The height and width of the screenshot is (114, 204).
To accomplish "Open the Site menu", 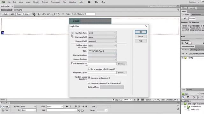I will point(65,2).
